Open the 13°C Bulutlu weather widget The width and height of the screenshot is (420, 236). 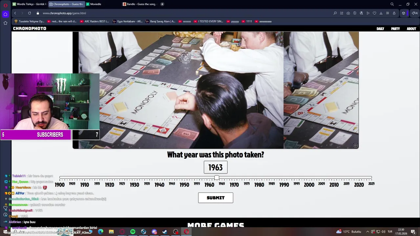coord(348,232)
